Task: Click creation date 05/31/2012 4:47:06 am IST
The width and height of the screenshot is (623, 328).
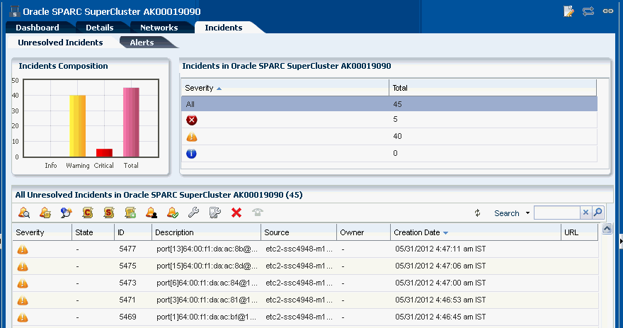Action: click(x=440, y=266)
